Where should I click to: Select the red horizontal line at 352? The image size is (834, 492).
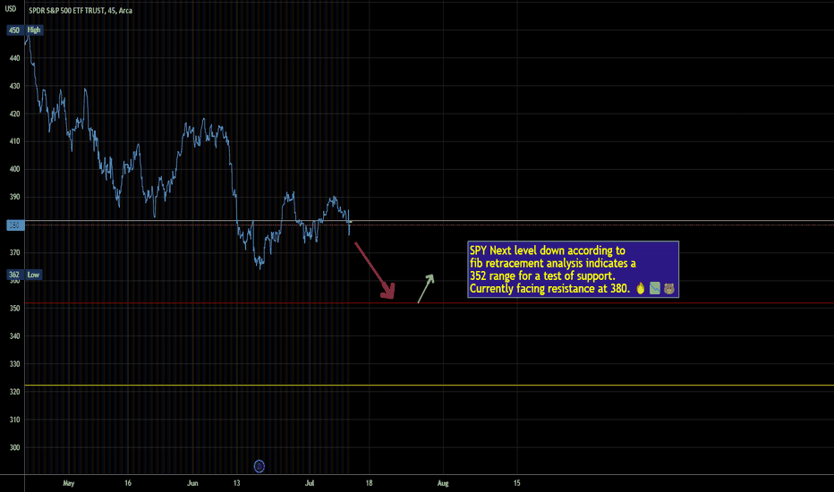pyautogui.click(x=429, y=303)
